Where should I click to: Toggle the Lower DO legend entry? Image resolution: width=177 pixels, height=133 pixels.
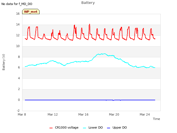pos(93,127)
